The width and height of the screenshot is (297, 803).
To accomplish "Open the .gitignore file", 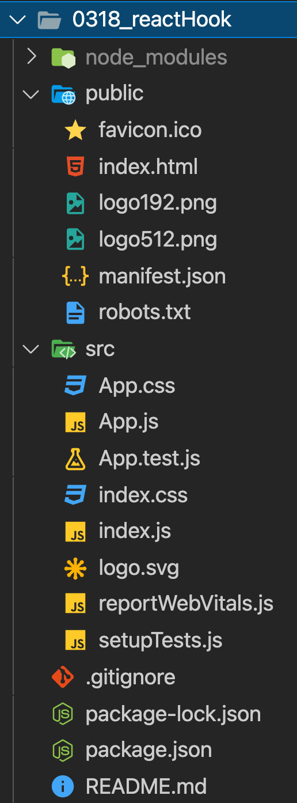I will 131,678.
